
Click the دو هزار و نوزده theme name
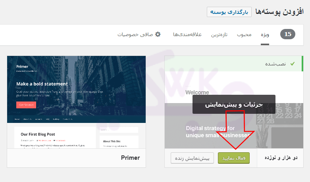click(281, 158)
